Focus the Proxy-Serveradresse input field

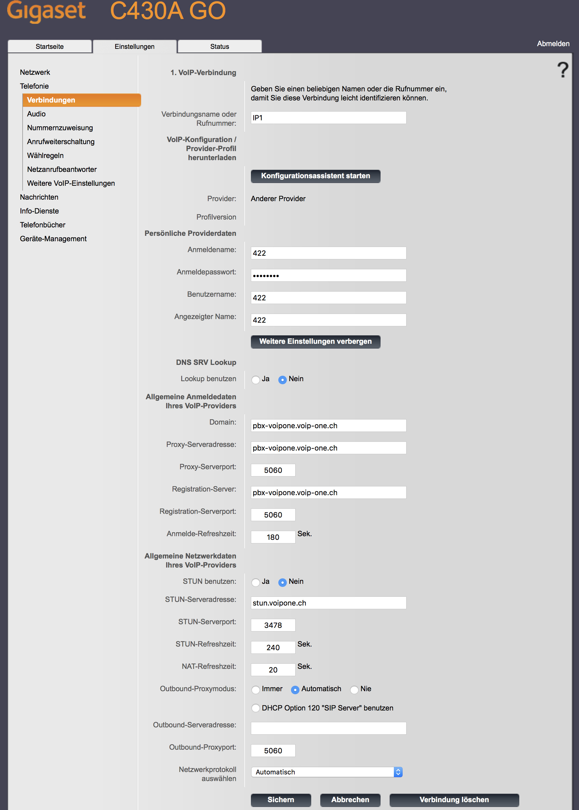tap(328, 448)
